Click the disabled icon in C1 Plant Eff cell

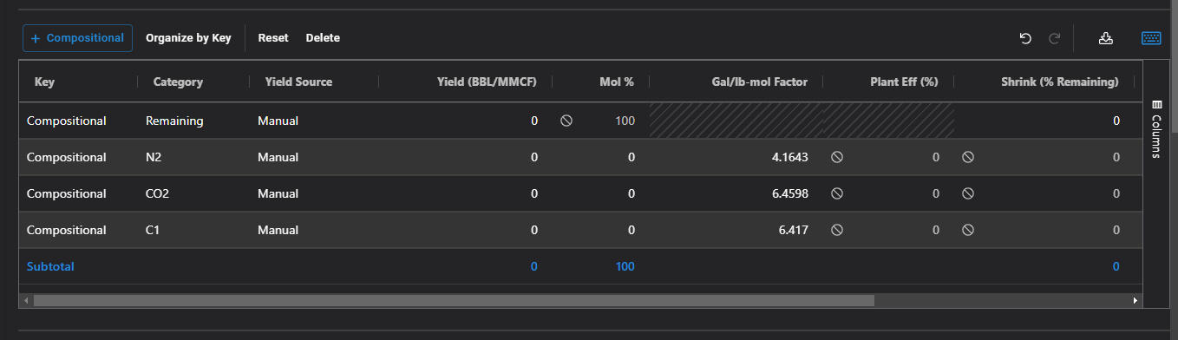pos(837,231)
